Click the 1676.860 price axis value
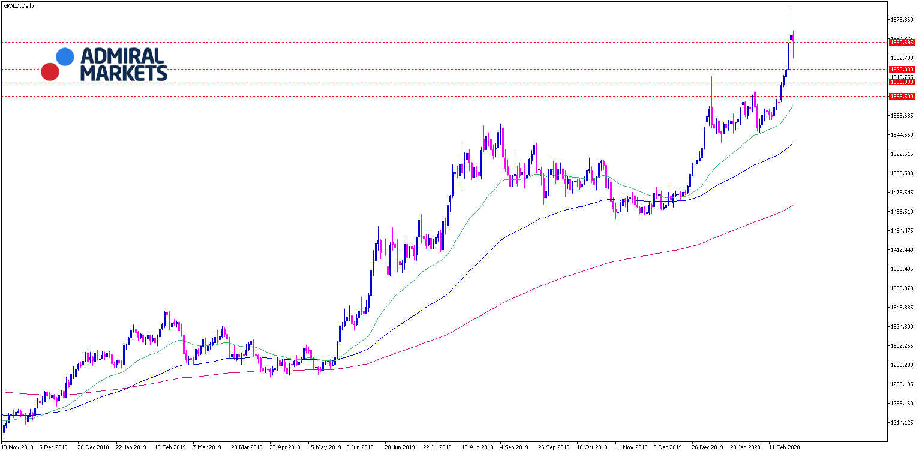 pyautogui.click(x=902, y=20)
